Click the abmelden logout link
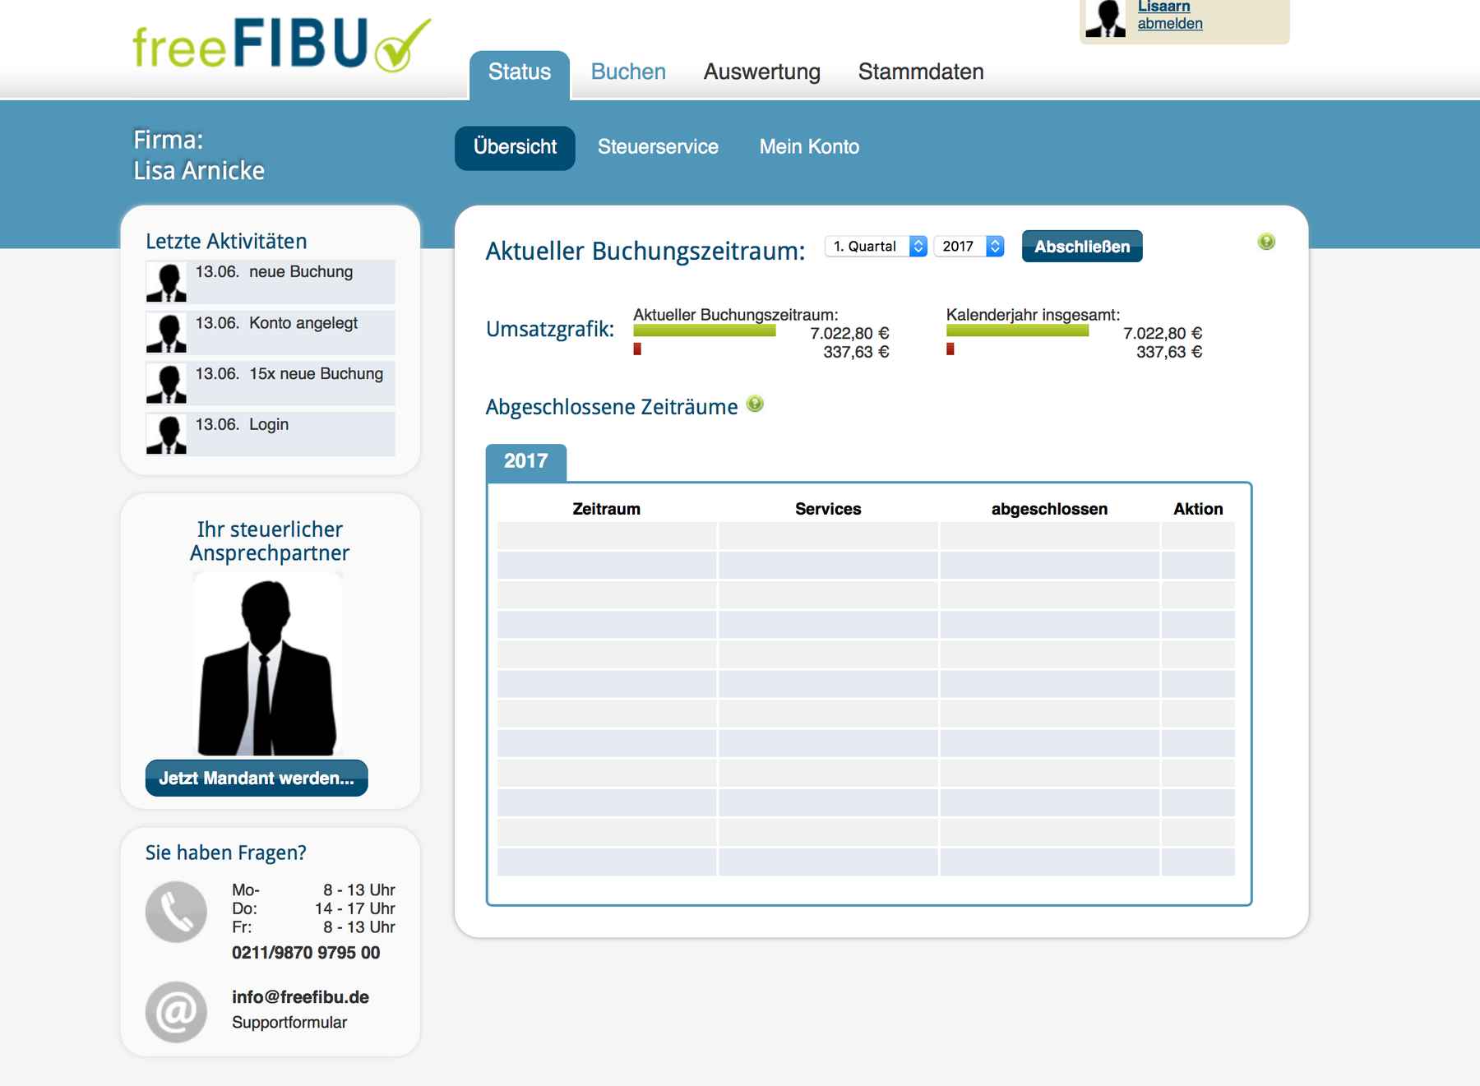Screen dimensions: 1480x1086 click(x=1170, y=24)
